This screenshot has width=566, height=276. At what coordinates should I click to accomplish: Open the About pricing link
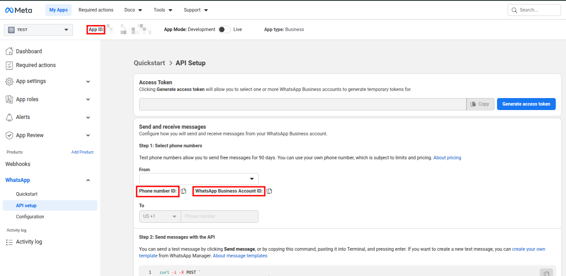[x=447, y=158]
